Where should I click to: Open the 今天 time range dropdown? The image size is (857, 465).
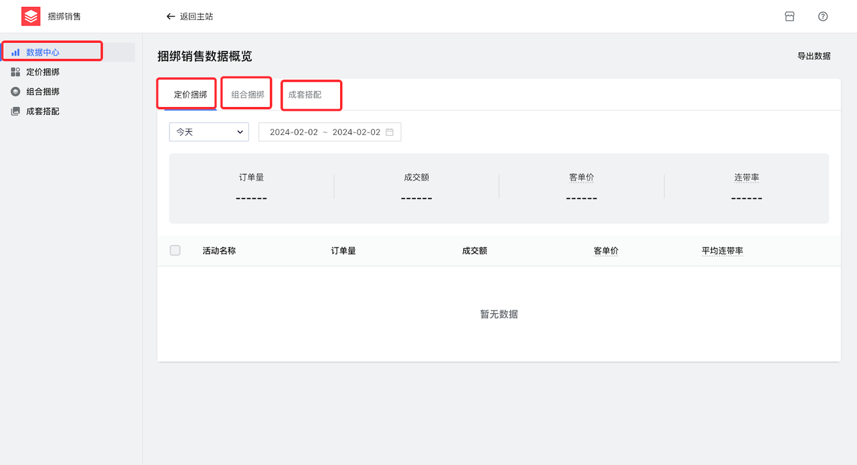(x=208, y=132)
